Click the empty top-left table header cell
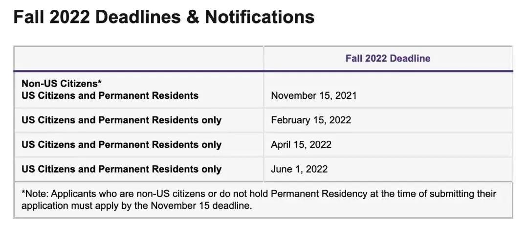Viewport: 528px width, 225px height. click(x=138, y=58)
